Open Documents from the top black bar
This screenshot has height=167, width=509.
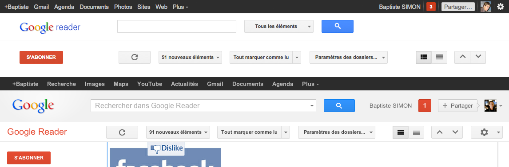pos(94,7)
